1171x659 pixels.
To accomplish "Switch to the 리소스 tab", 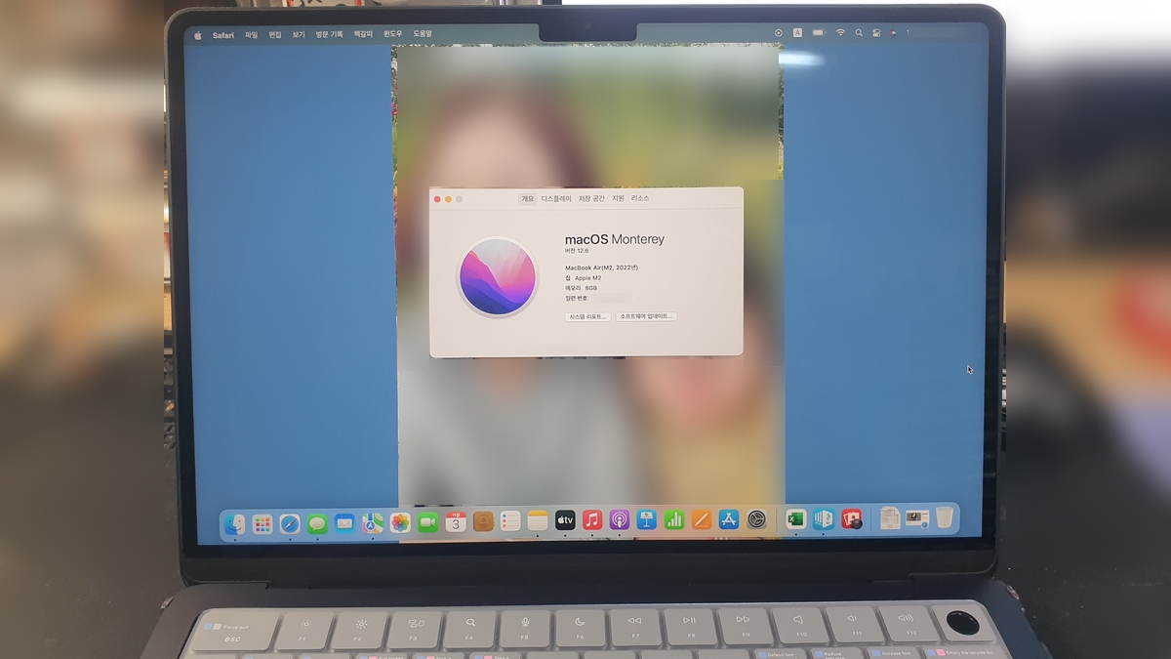I will 640,198.
